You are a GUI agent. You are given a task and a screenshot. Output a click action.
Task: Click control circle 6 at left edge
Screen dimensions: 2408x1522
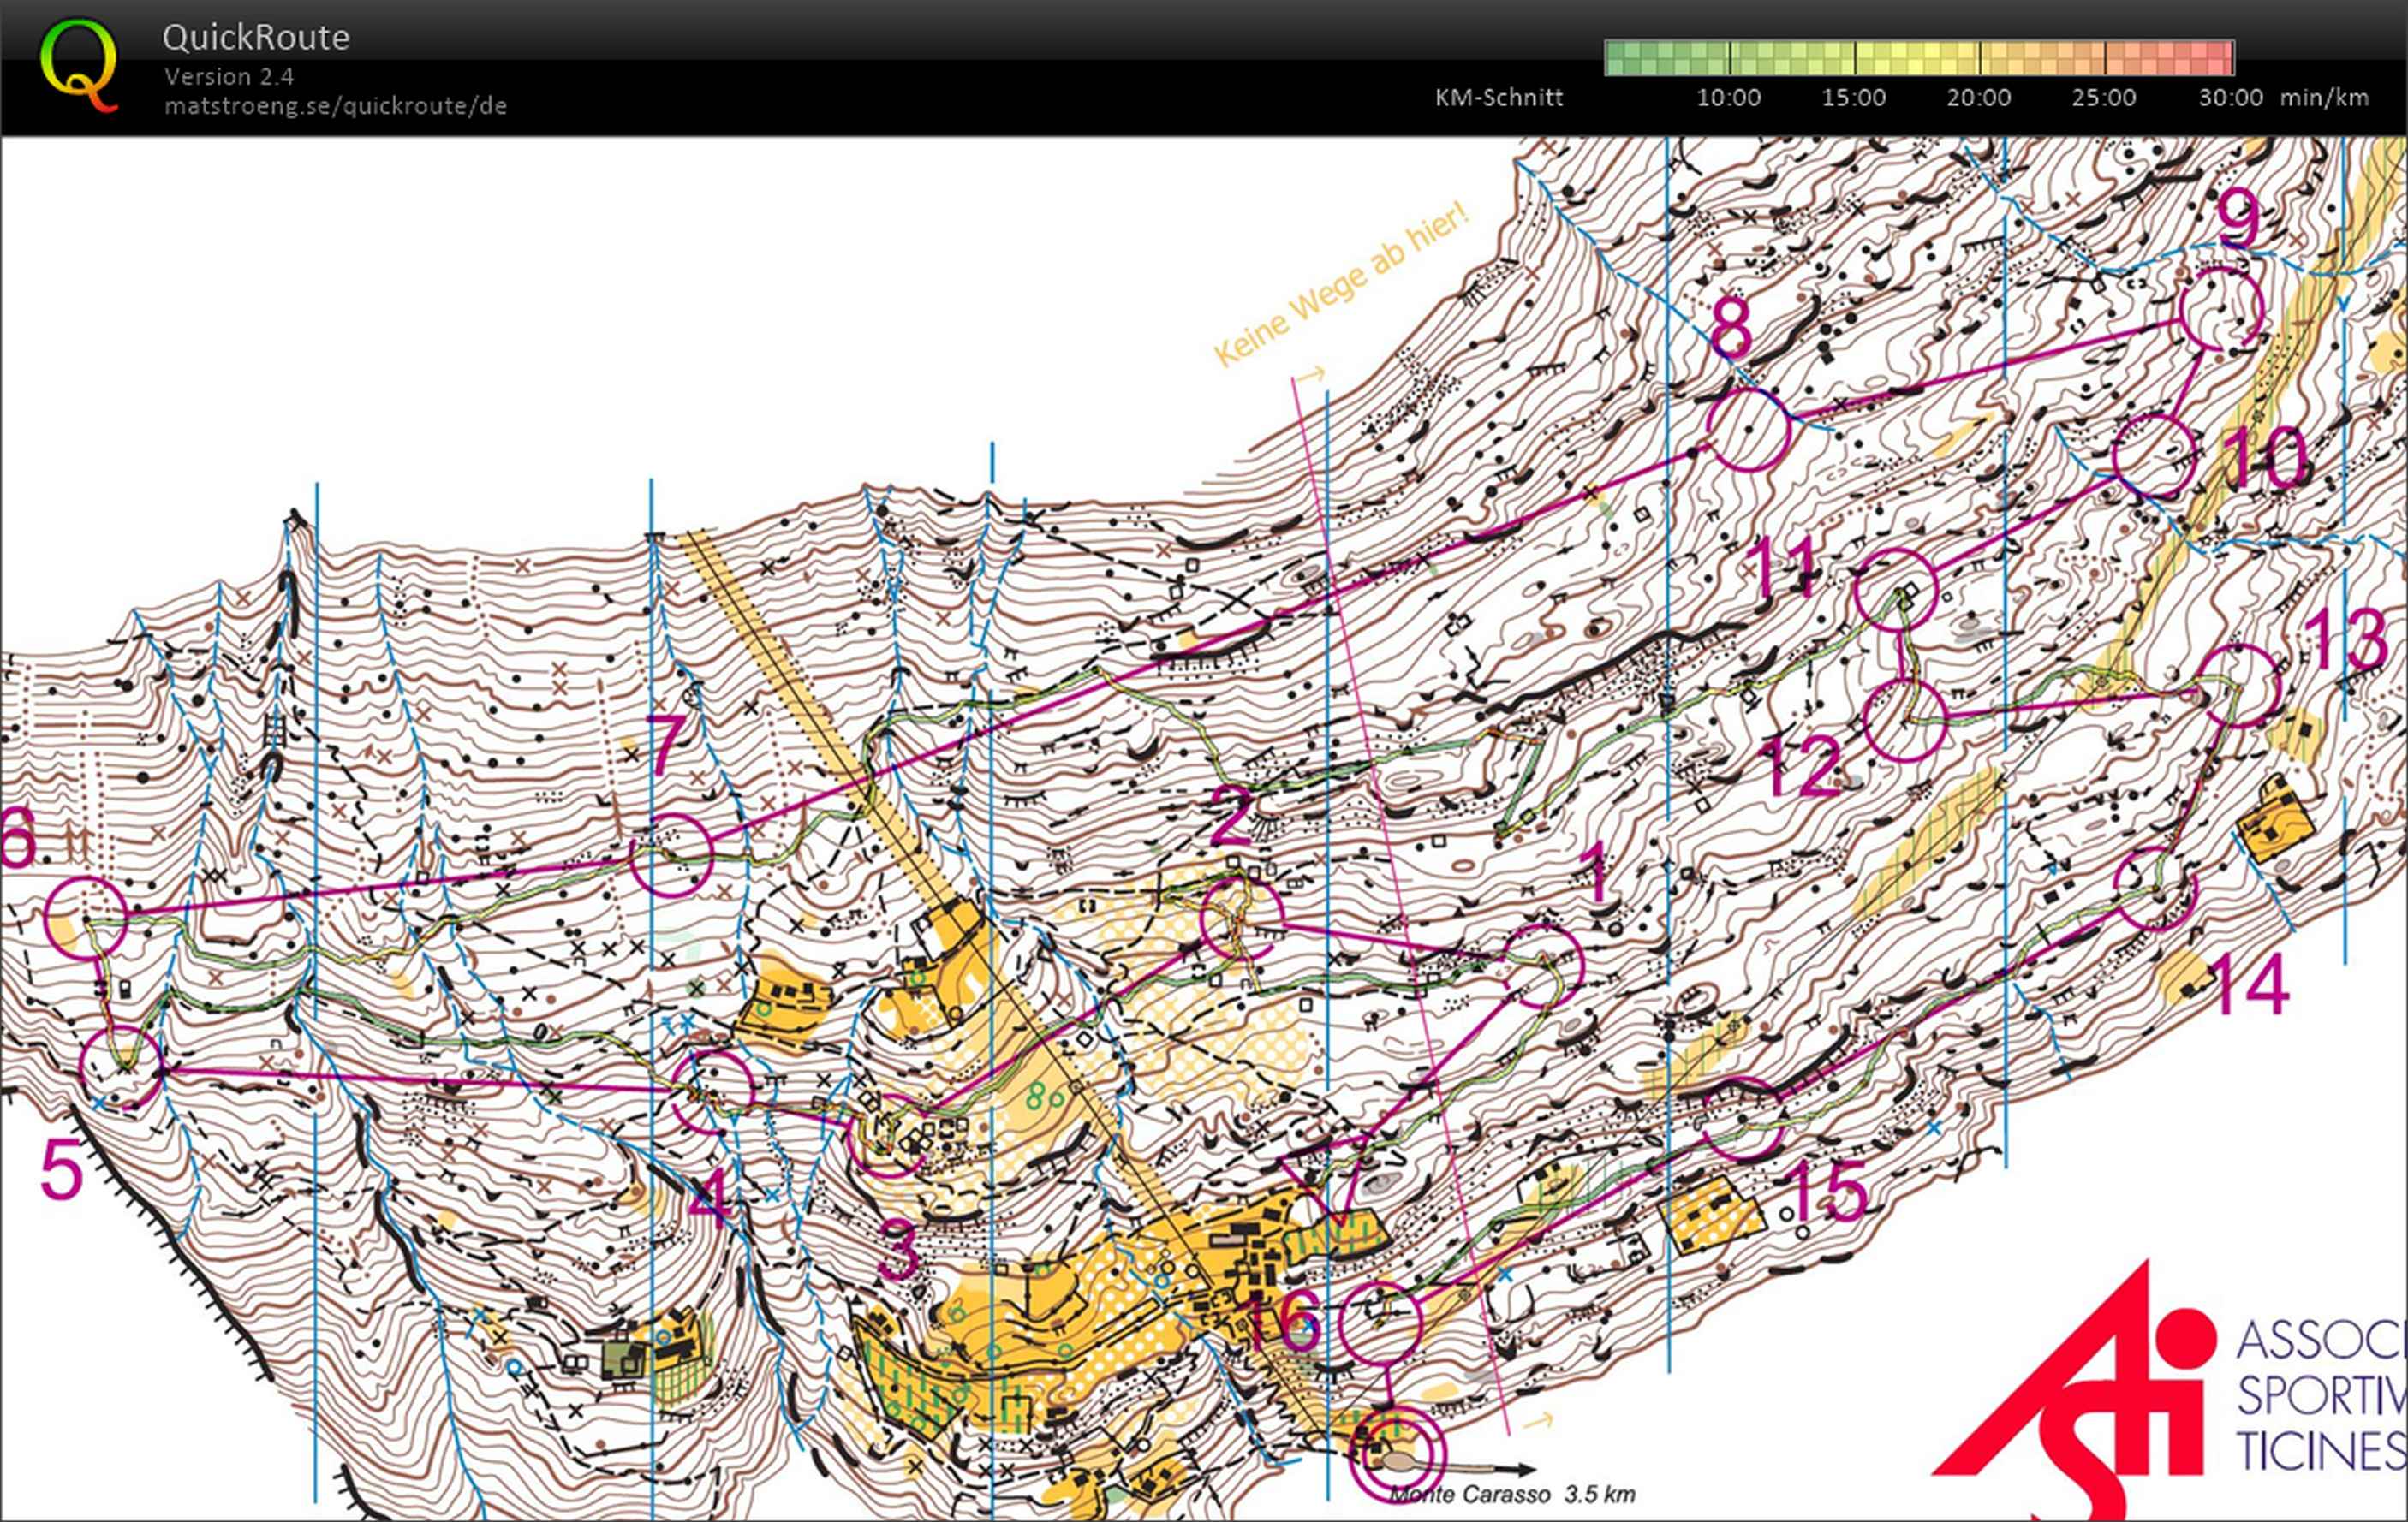[x=87, y=918]
